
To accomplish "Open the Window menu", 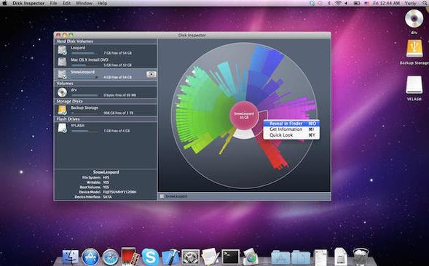I will click(x=84, y=4).
